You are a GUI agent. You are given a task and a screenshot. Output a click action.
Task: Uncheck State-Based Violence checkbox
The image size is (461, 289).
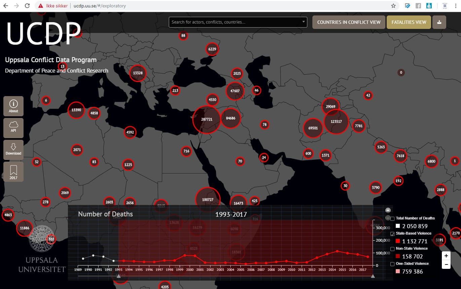tap(392, 234)
